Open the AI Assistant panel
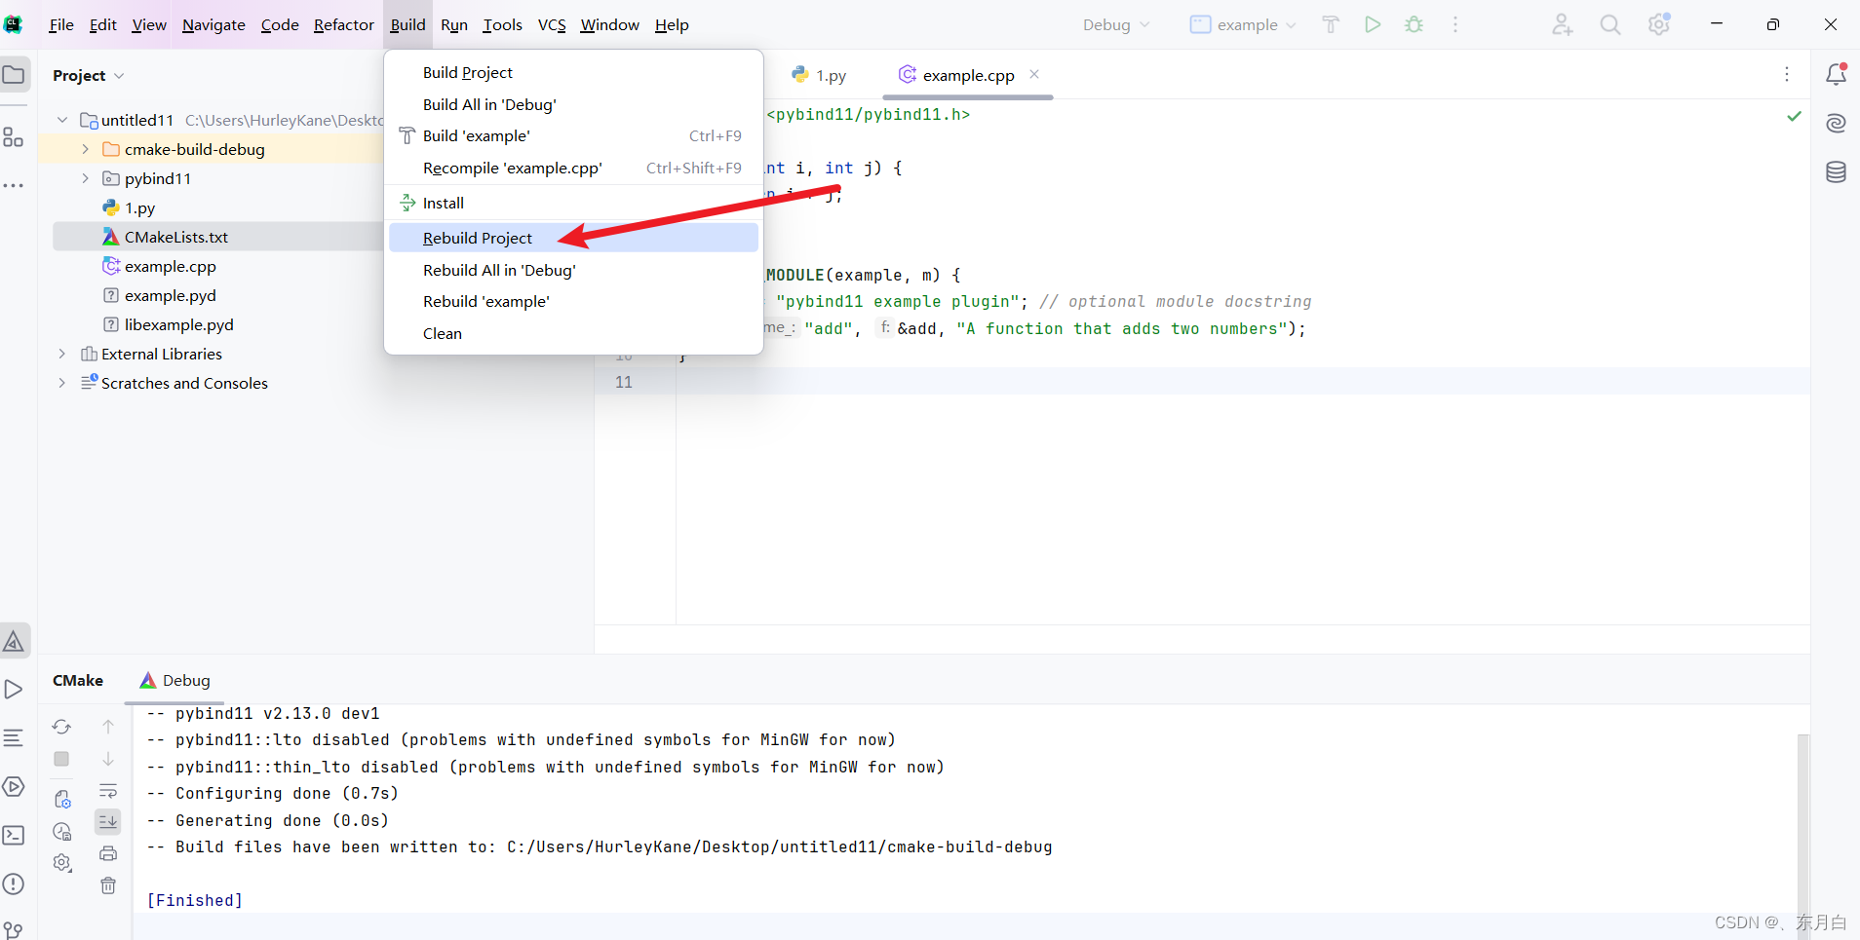The width and height of the screenshot is (1860, 940). tap(1837, 123)
